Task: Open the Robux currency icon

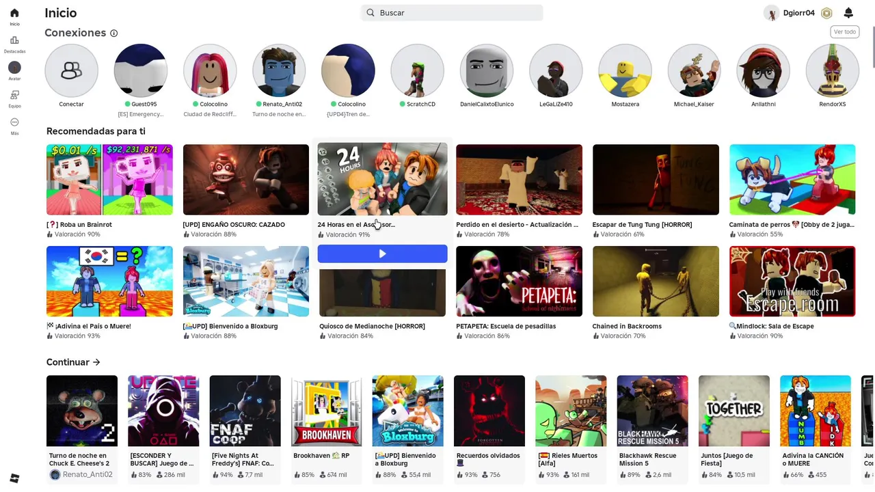Action: [826, 13]
